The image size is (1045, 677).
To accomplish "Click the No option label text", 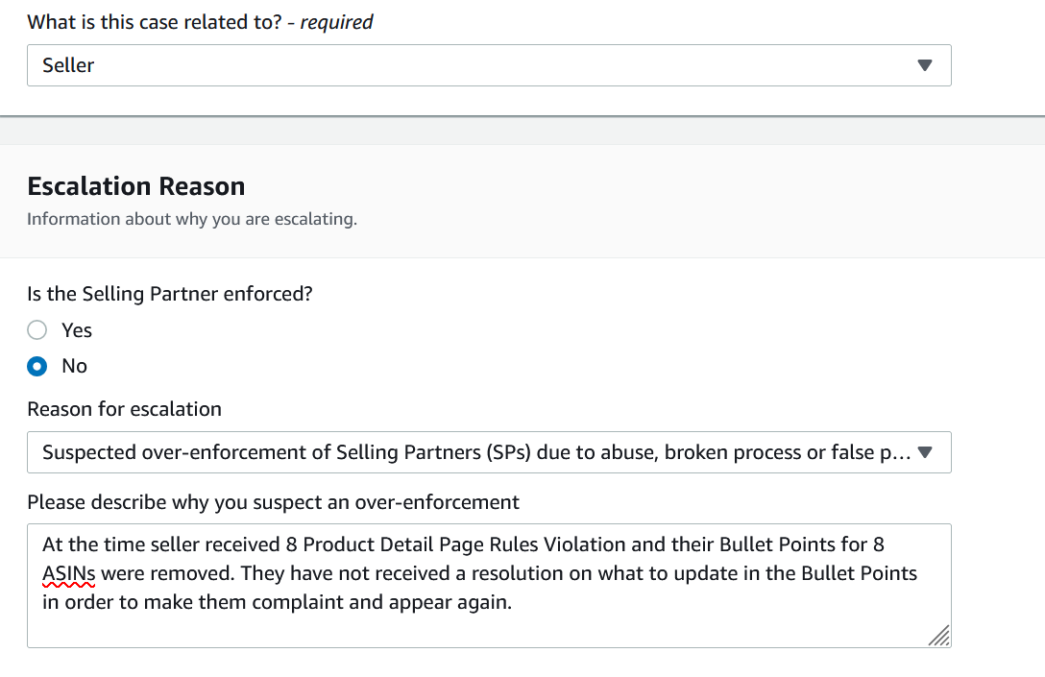I will (75, 366).
